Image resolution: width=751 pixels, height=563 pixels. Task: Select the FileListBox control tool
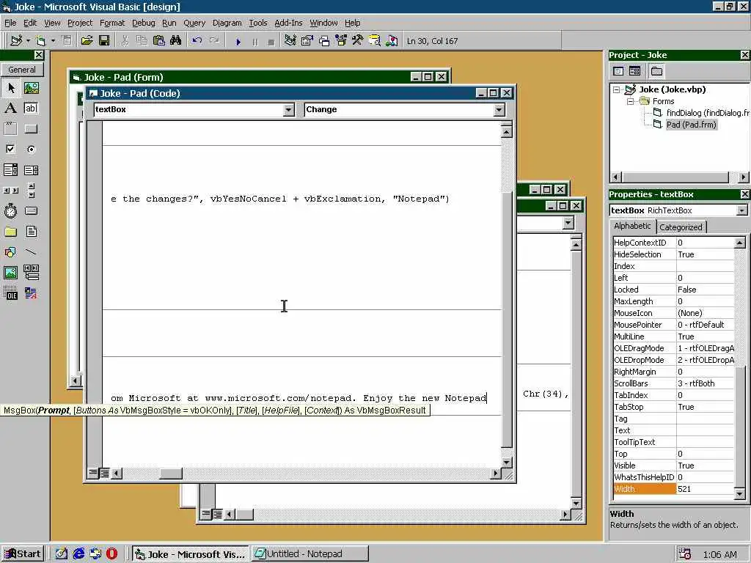(31, 232)
